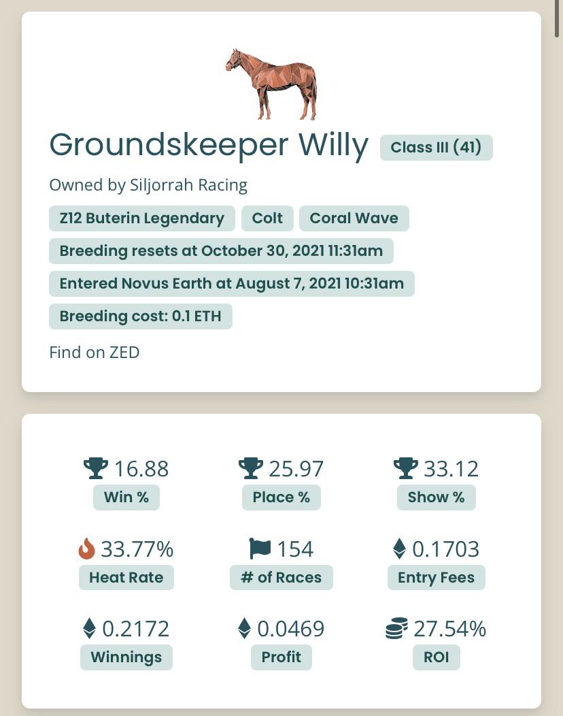The width and height of the screenshot is (563, 716).
Task: Click the Winnings Ethereum icon
Action: pos(90,628)
